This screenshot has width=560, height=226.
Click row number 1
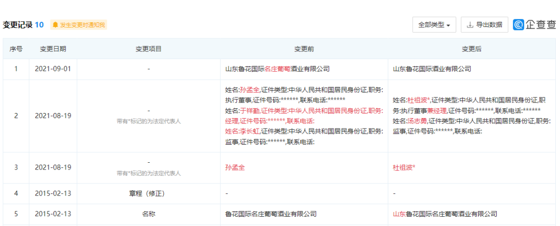16,69
